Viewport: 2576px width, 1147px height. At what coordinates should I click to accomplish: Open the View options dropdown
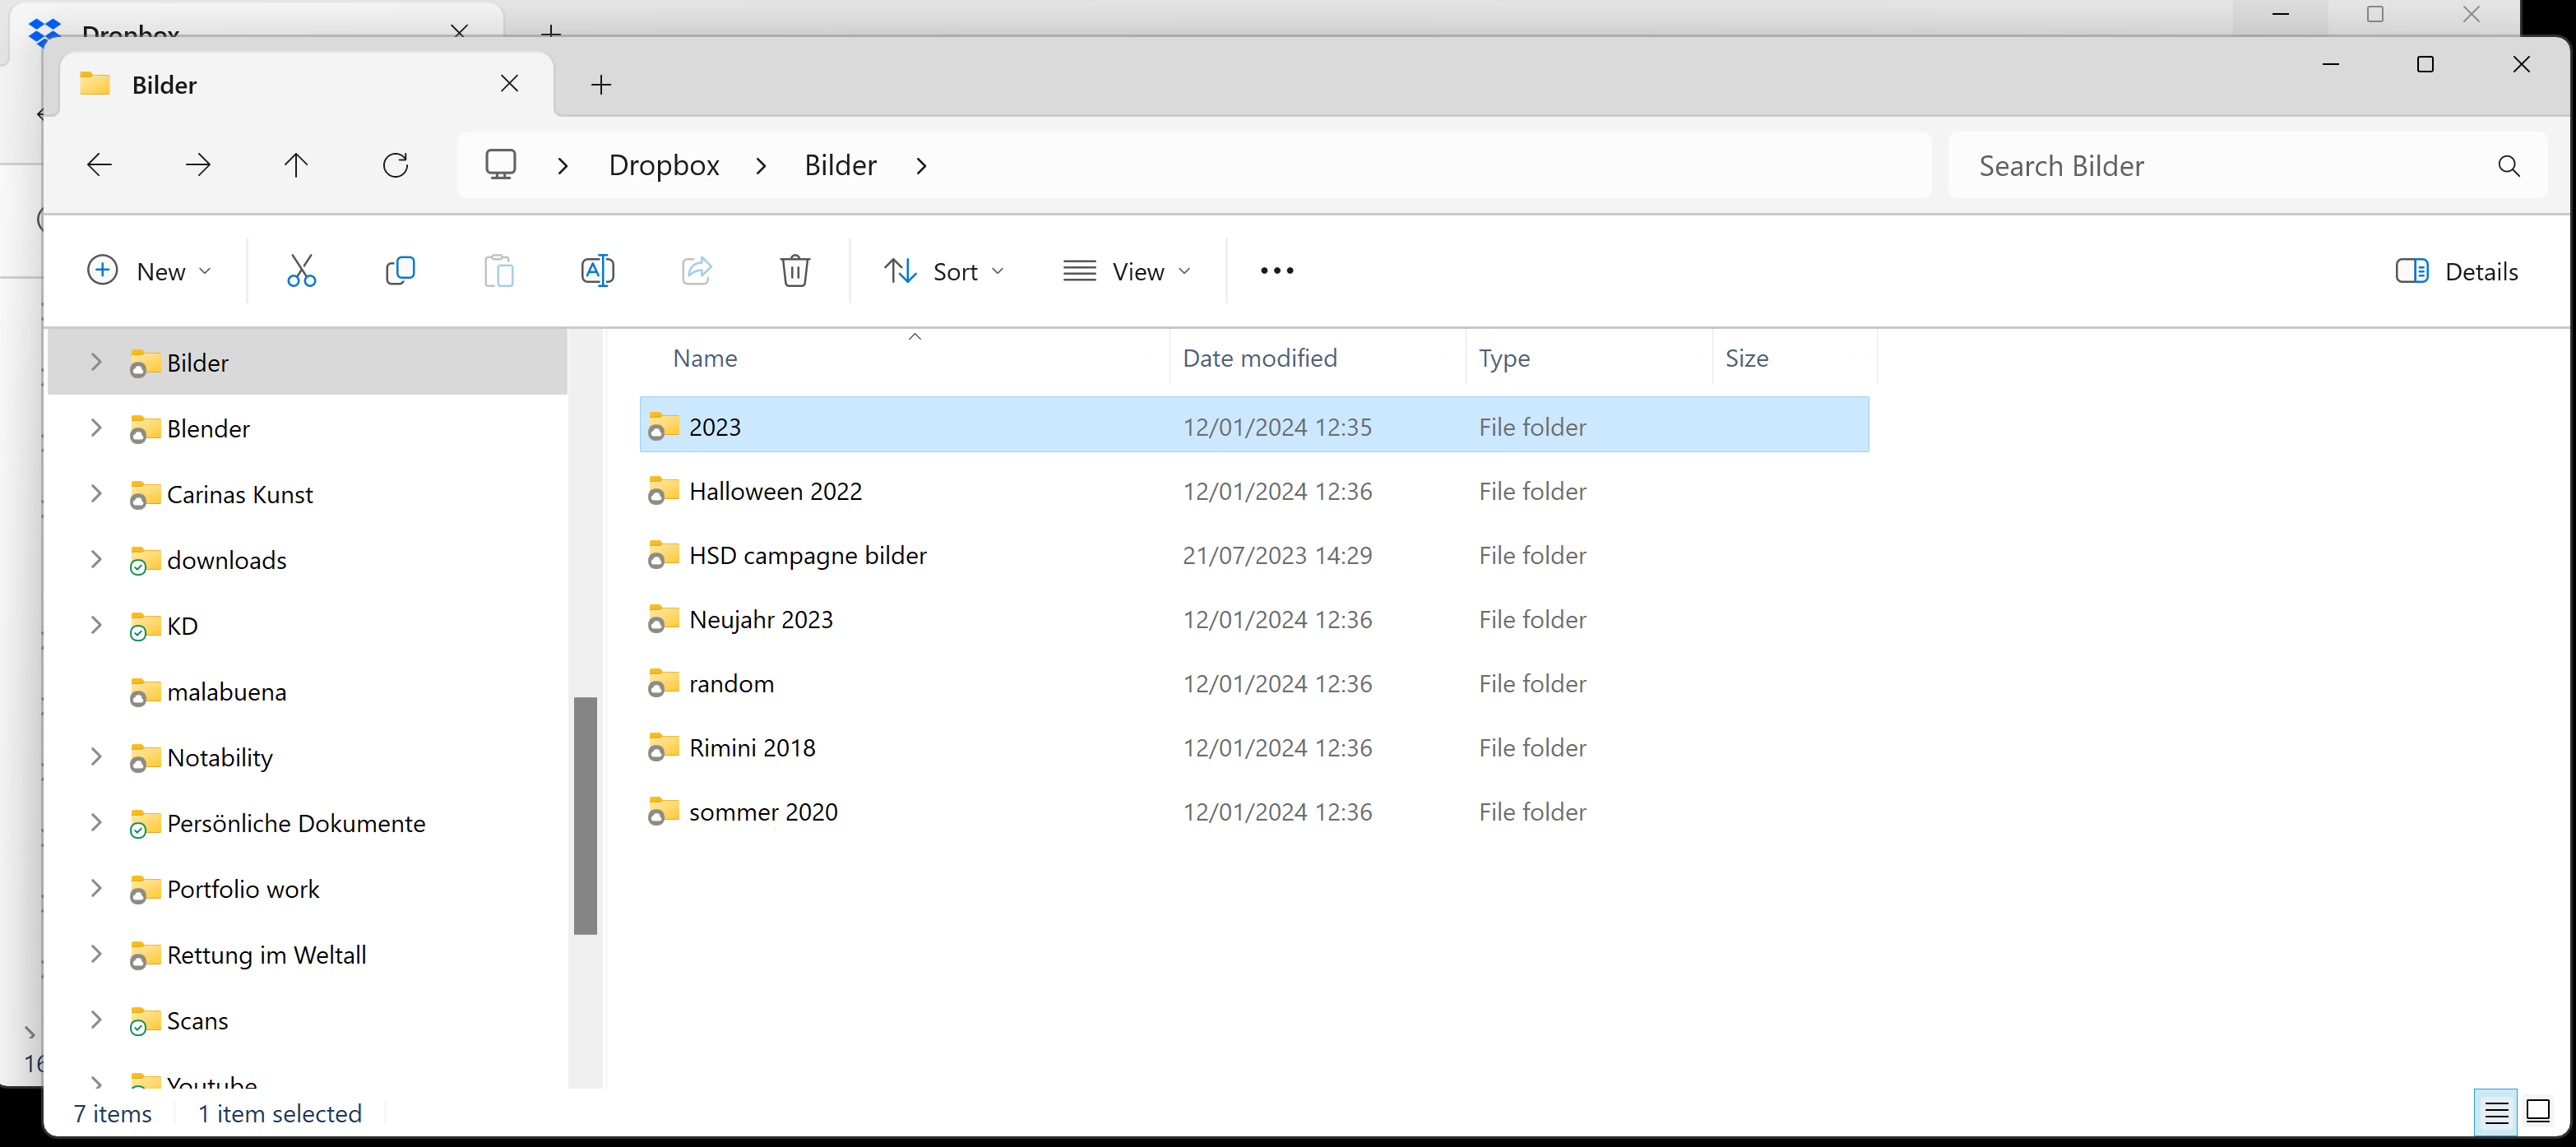[1128, 270]
